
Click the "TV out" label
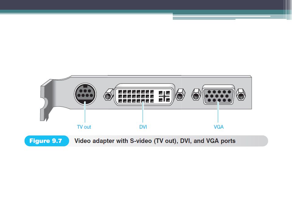(84, 127)
